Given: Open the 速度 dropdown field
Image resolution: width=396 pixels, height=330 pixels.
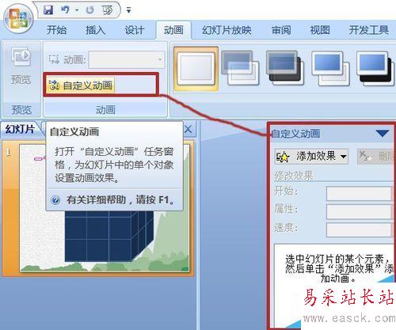Looking at the screenshot, I should tap(360, 229).
